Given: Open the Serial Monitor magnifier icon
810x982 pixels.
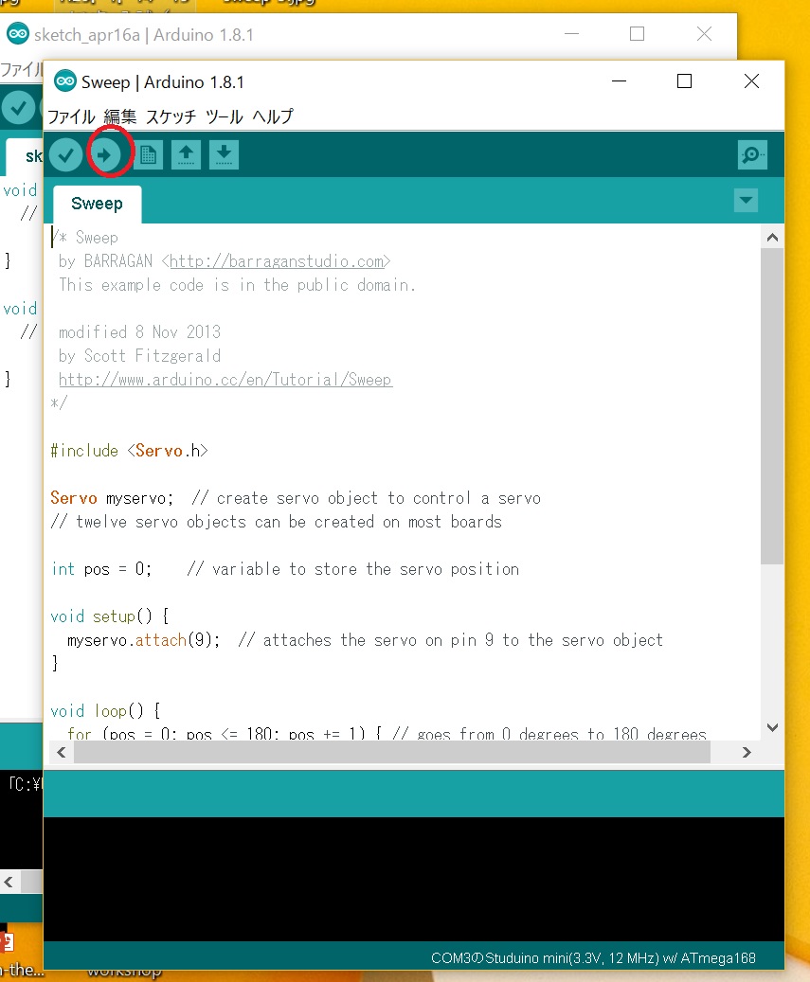Looking at the screenshot, I should tap(752, 154).
